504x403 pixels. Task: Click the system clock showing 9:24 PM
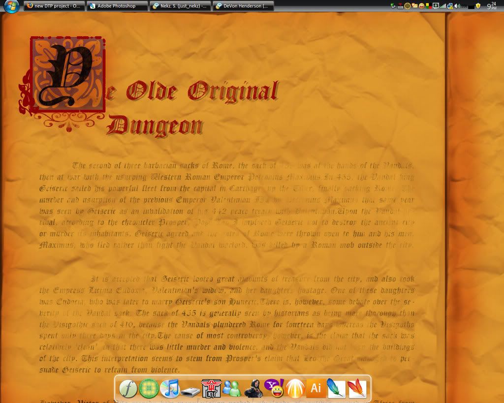point(491,6)
